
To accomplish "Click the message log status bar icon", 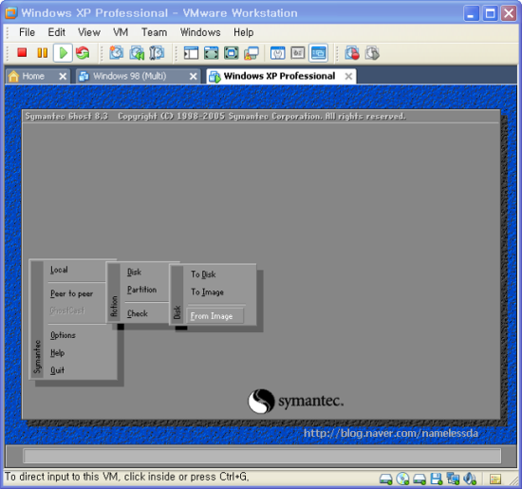I will pos(495,480).
